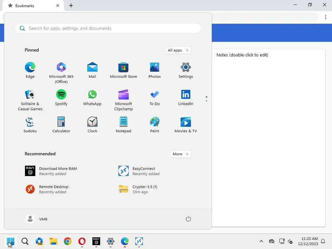Open WhatsApp pinned app
Image resolution: width=332 pixels, height=249 pixels.
92,98
